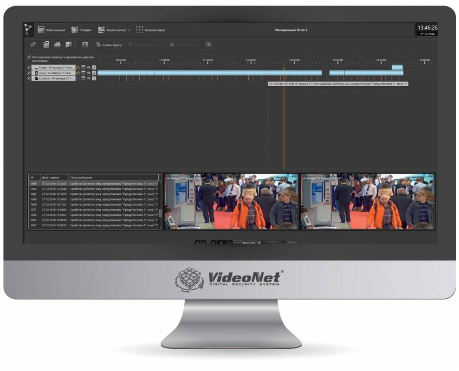This screenshot has width=459, height=371.
Task: Click the list icon in События row
Action: coord(94,78)
